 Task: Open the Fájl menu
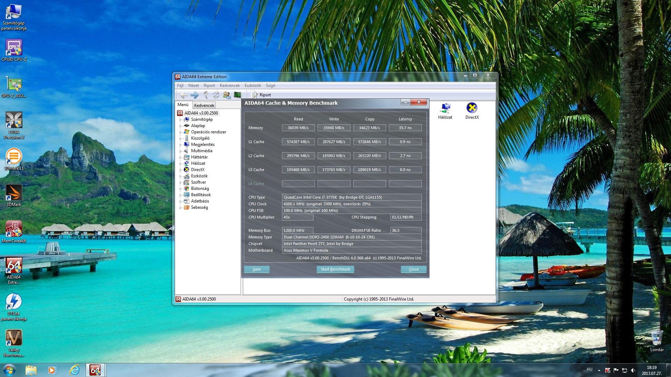pyautogui.click(x=180, y=86)
